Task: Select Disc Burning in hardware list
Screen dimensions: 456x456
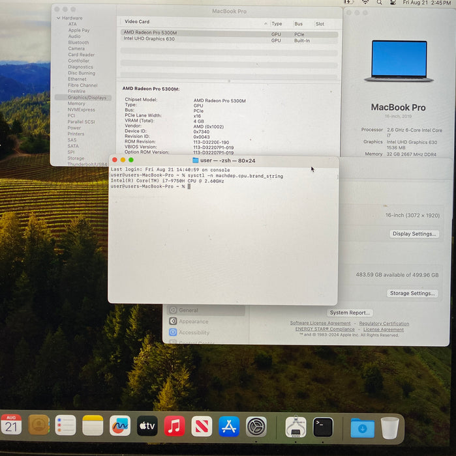Action: 82,73
